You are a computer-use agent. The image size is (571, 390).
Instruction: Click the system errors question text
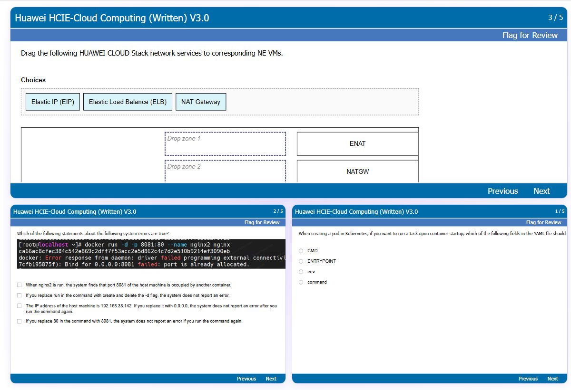click(x=92, y=234)
